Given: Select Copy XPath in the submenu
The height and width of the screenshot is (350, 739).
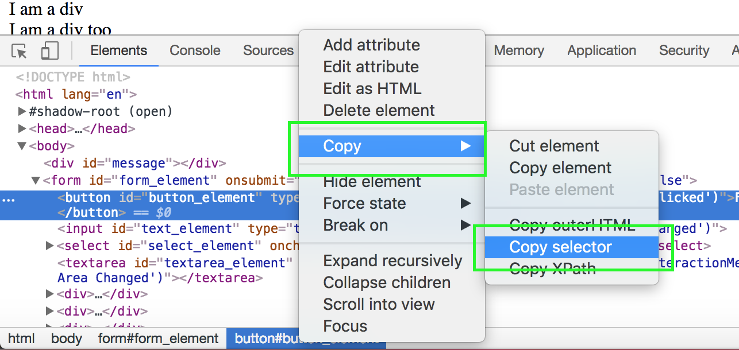Looking at the screenshot, I should [552, 269].
